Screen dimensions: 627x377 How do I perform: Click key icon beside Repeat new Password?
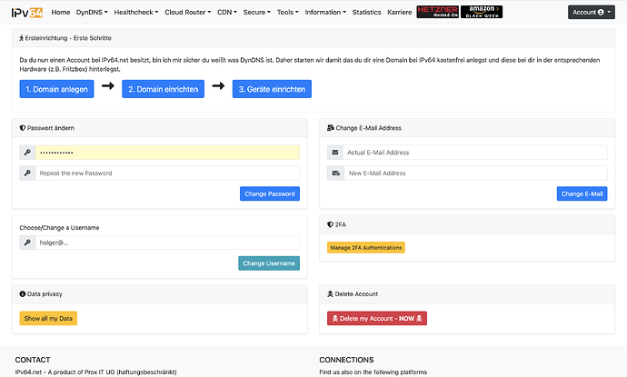coord(28,173)
